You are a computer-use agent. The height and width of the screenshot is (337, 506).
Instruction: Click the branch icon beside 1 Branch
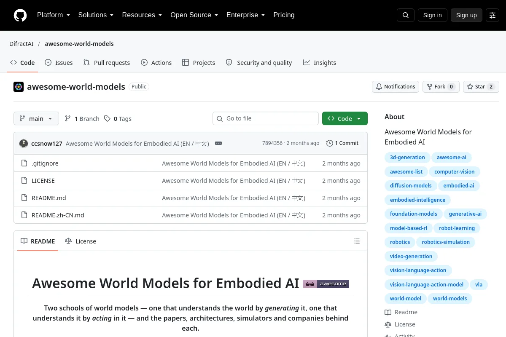[x=68, y=119]
